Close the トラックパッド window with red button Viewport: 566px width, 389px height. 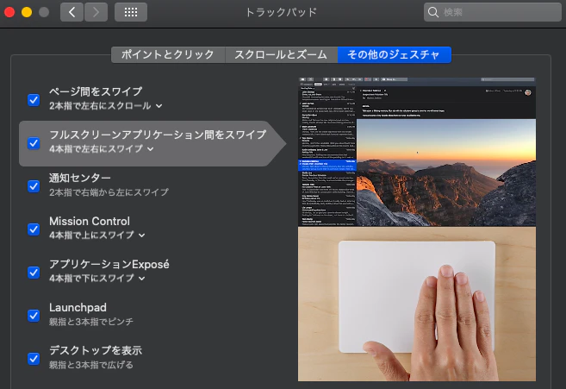pyautogui.click(x=9, y=12)
